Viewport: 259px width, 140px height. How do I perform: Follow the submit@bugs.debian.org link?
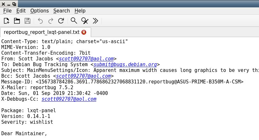point(125,64)
